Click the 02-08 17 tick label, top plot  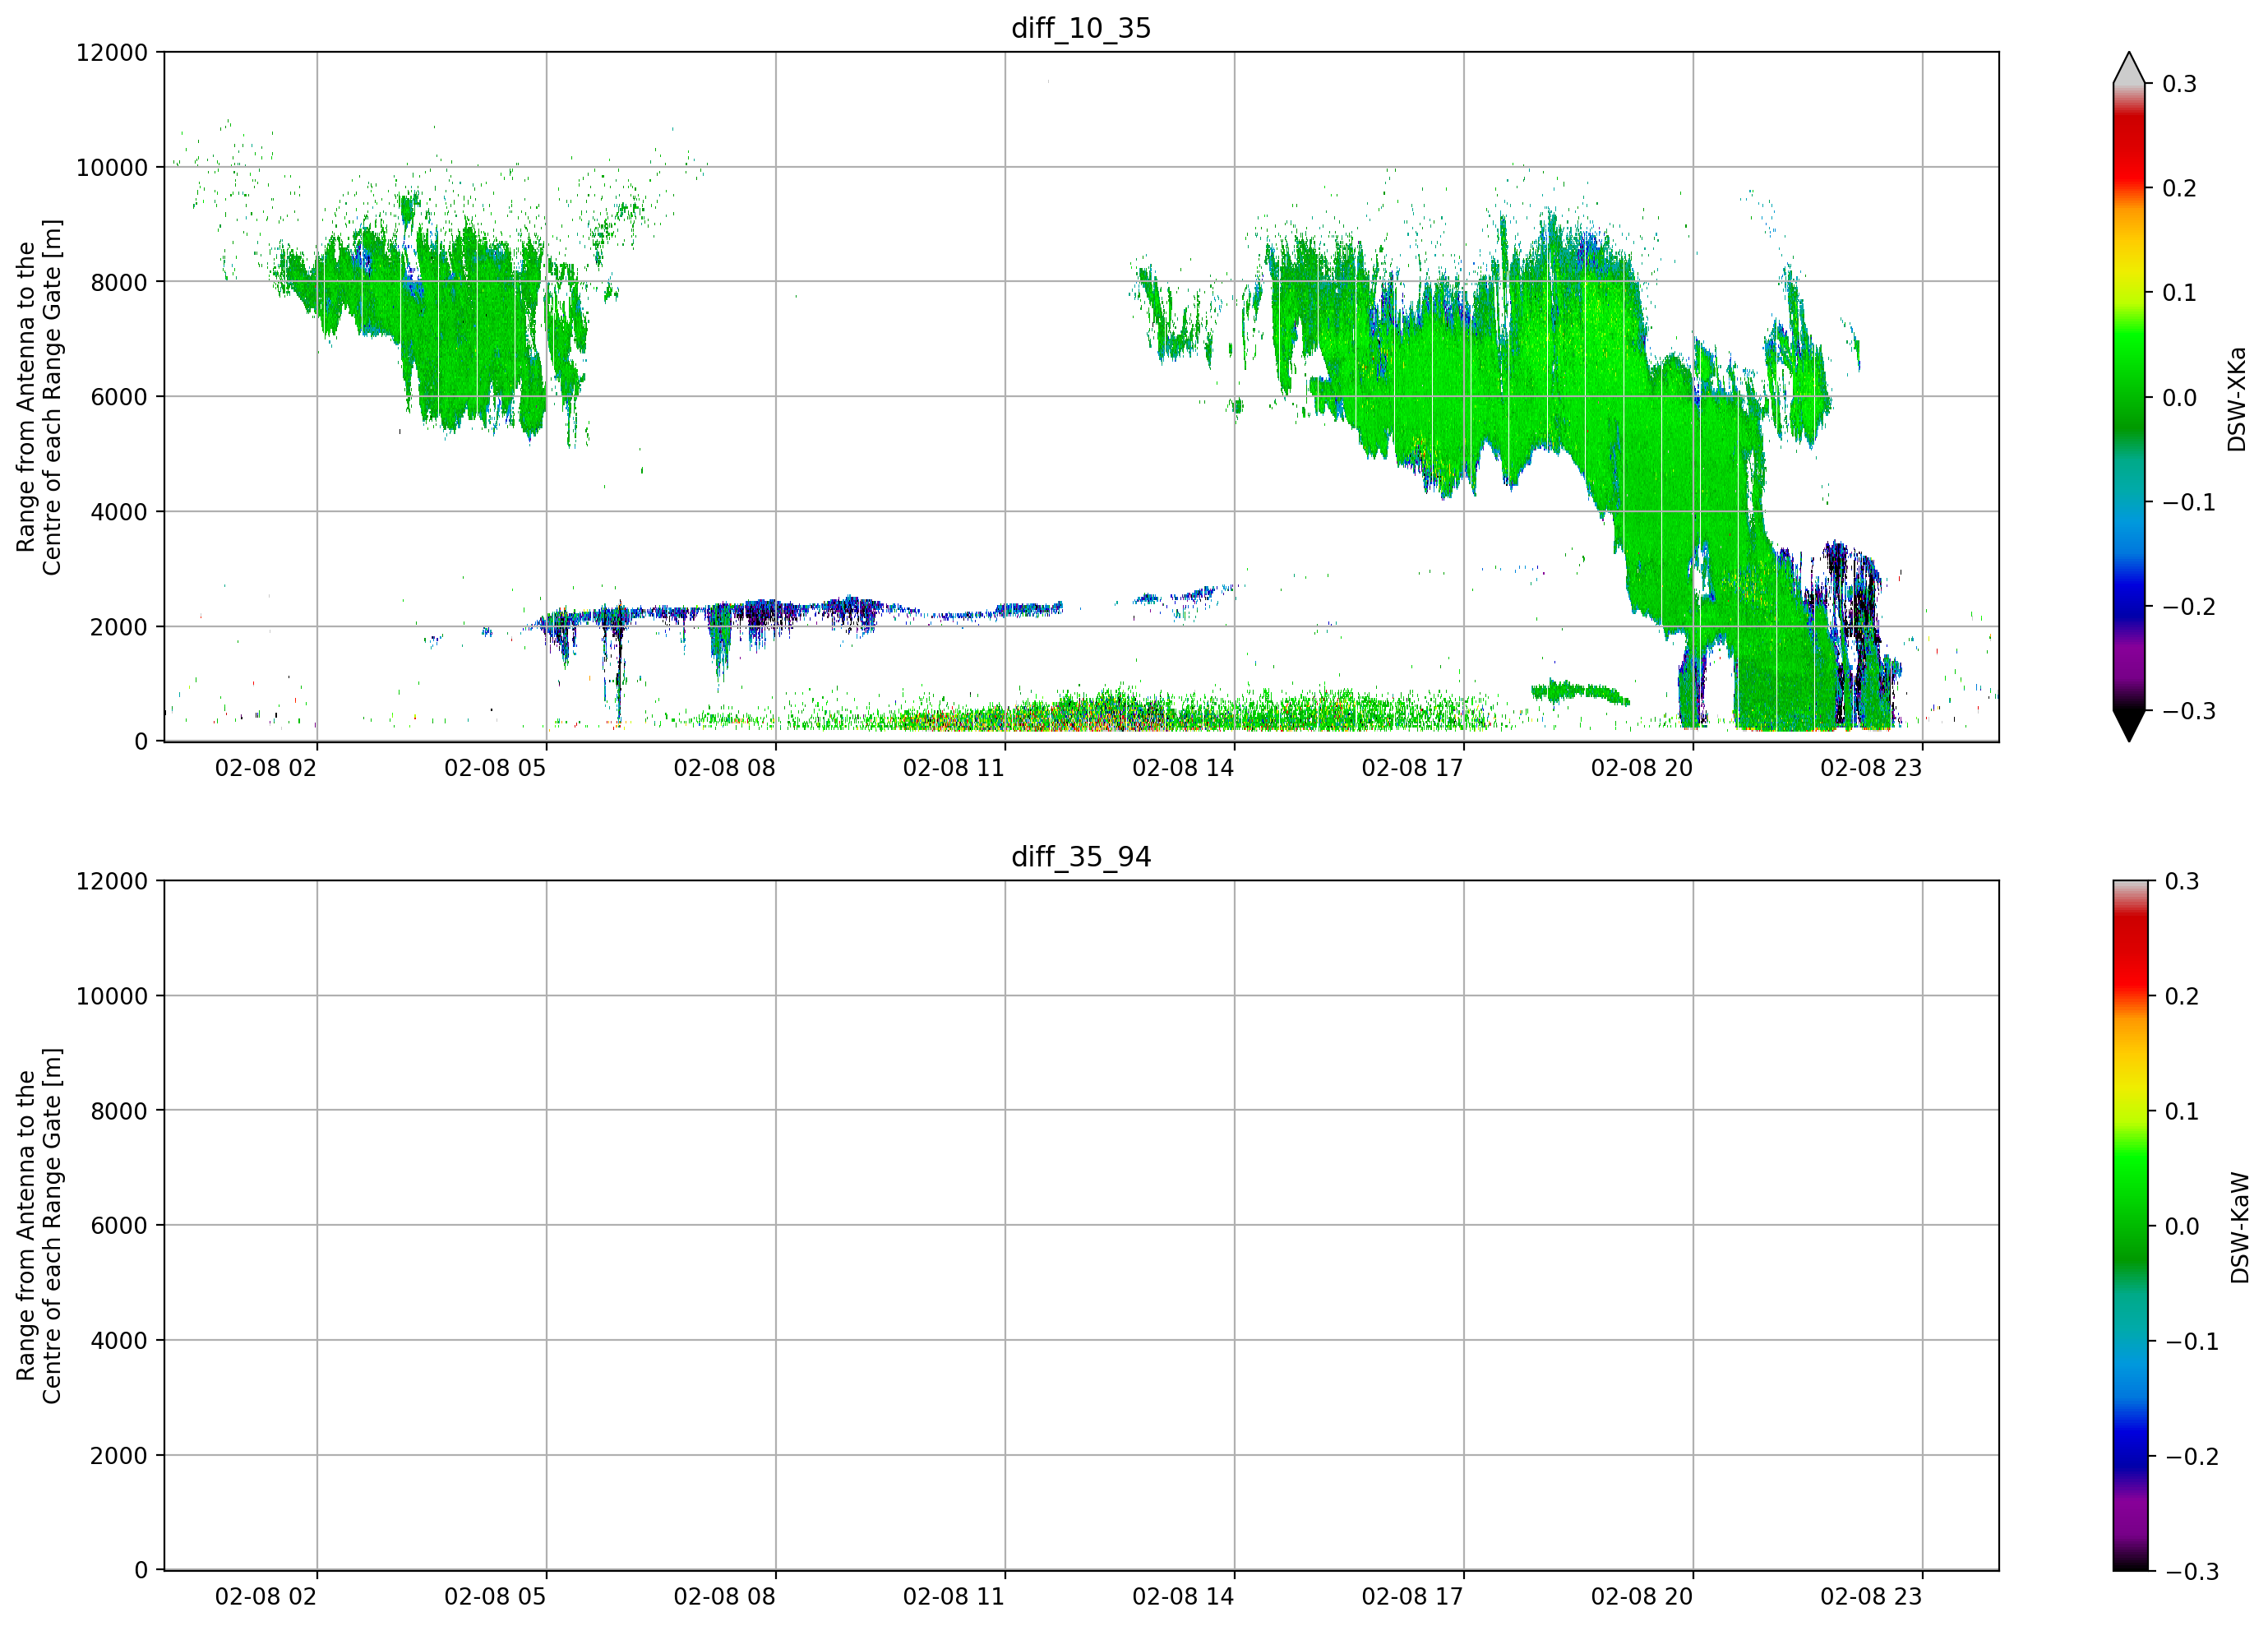[x=1412, y=768]
